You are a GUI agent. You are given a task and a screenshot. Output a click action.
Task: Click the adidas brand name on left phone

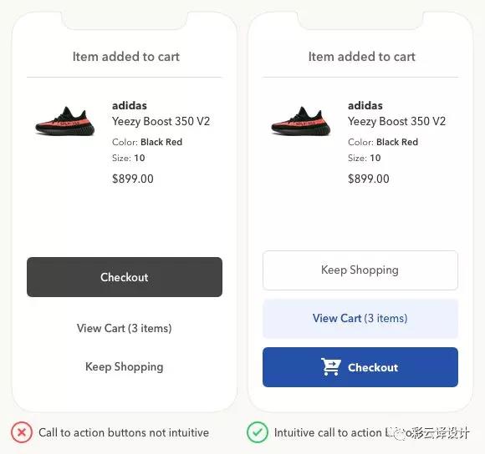130,105
